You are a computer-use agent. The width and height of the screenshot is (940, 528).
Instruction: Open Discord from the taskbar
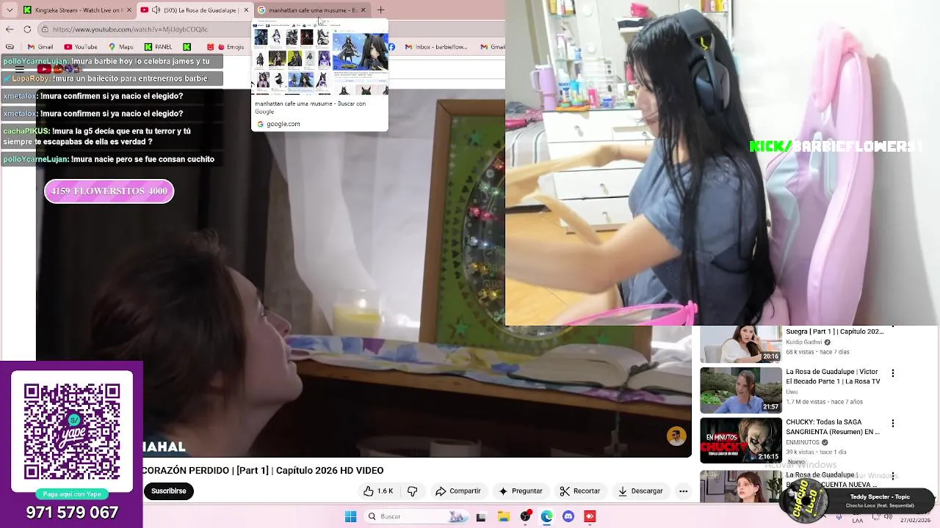point(568,516)
